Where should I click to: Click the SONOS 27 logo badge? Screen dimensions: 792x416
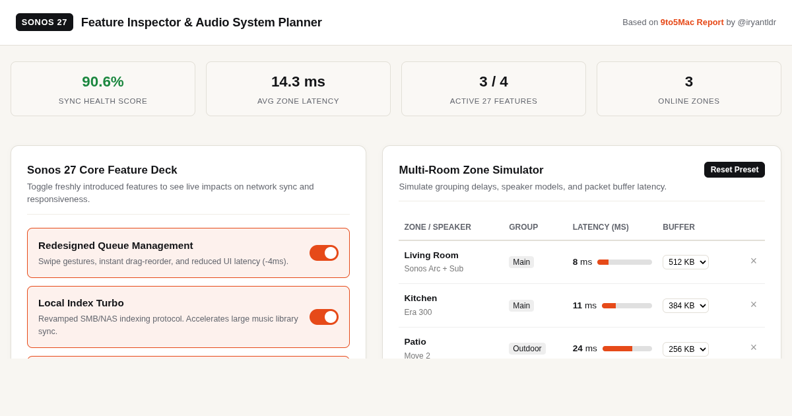[44, 22]
